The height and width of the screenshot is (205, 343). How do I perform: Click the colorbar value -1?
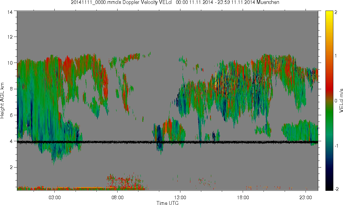pyautogui.click(x=336, y=146)
